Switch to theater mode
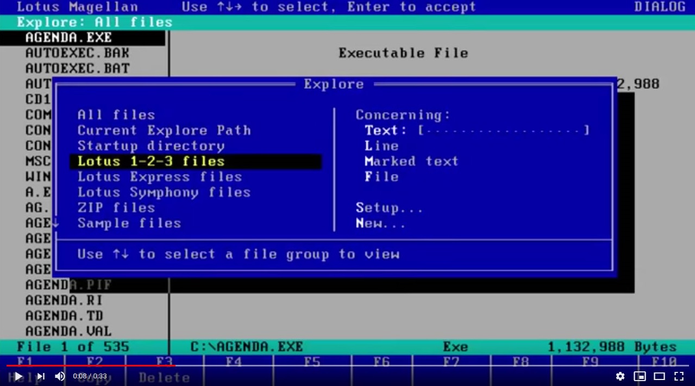This screenshot has height=386, width=695. (x=659, y=376)
